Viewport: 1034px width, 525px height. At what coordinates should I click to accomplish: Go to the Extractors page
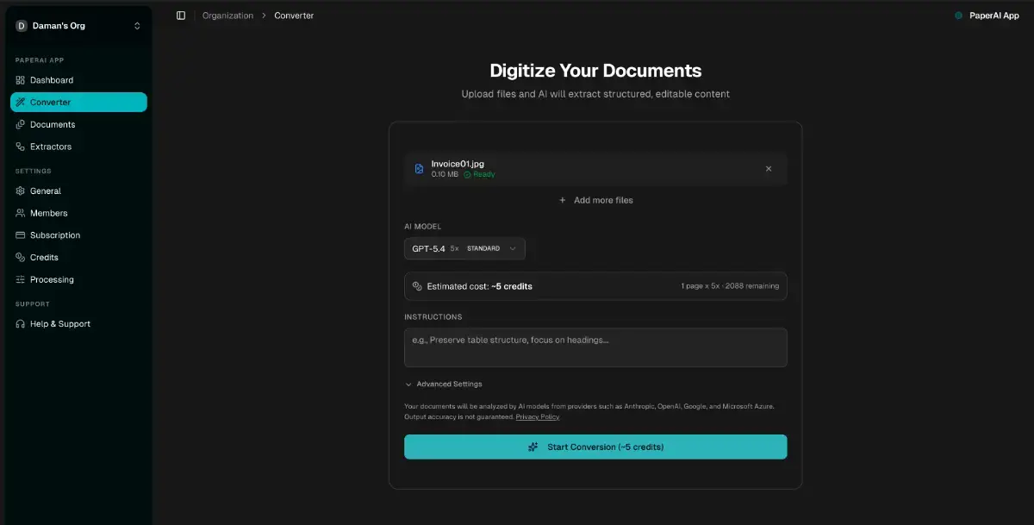point(78,147)
